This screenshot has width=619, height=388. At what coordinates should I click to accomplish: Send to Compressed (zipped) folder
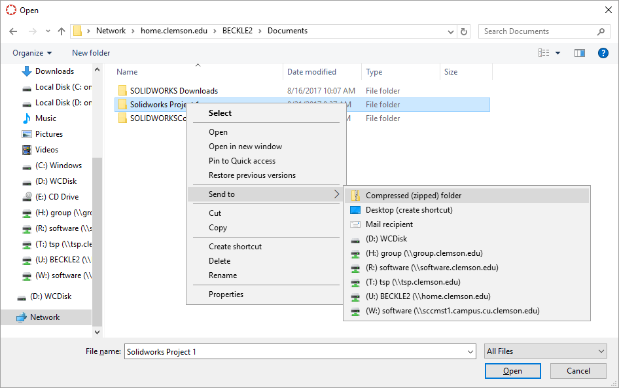point(467,196)
